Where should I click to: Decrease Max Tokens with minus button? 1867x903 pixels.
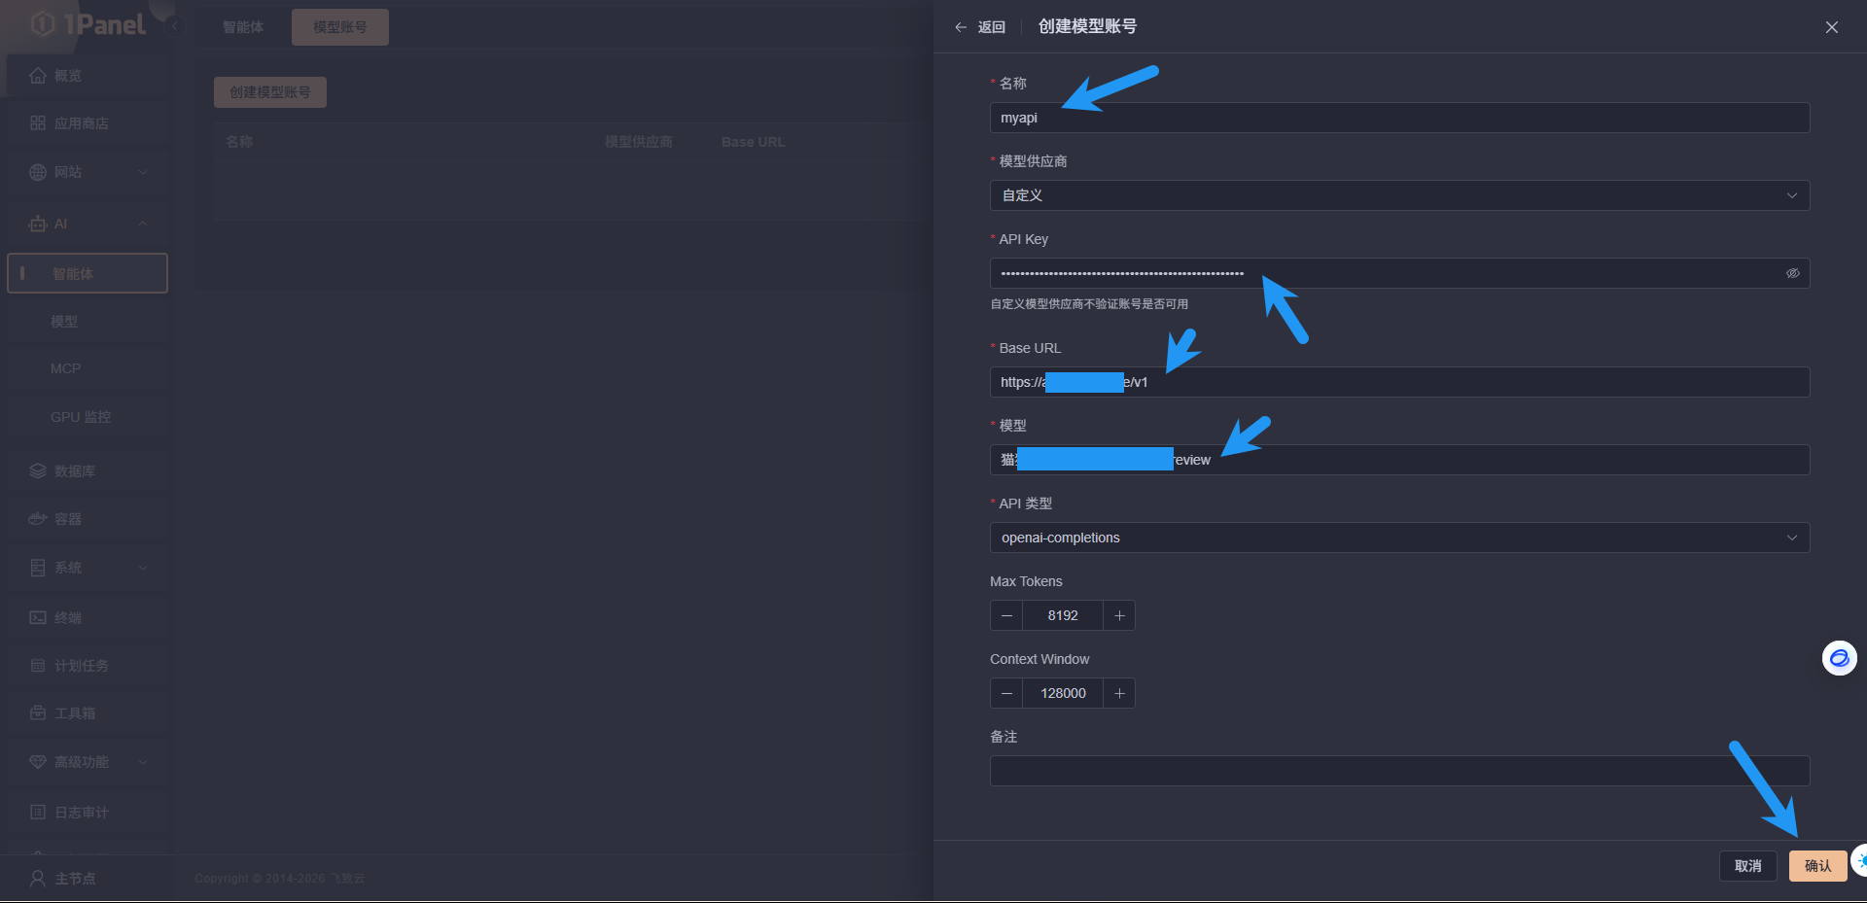(x=1006, y=615)
